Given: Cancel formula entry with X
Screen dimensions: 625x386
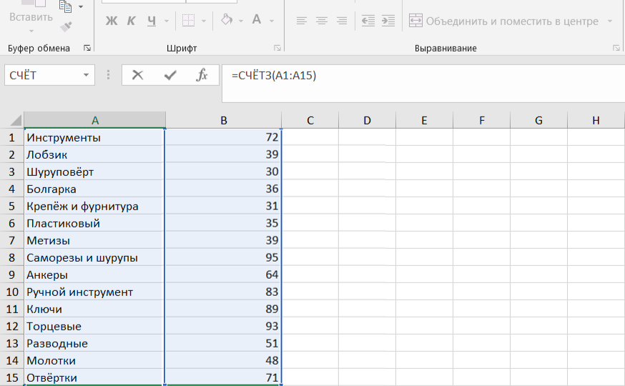Looking at the screenshot, I should coord(137,75).
